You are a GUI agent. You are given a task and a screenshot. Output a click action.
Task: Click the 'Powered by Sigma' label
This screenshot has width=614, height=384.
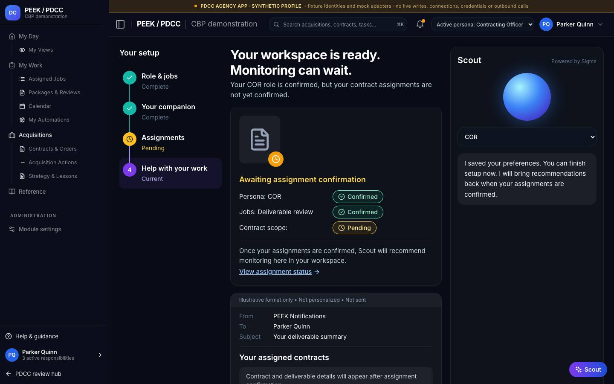(574, 61)
